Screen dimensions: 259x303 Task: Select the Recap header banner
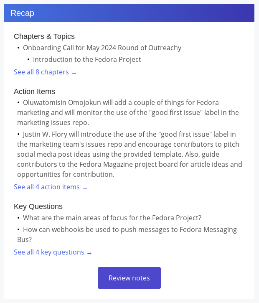pyautogui.click(x=129, y=13)
